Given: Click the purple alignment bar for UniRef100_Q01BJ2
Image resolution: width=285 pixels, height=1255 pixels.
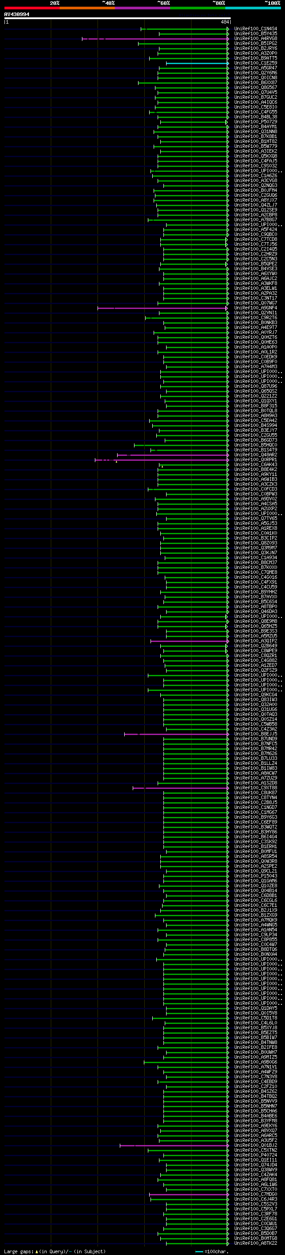Looking at the screenshot, I should pyautogui.click(x=175, y=1145).
